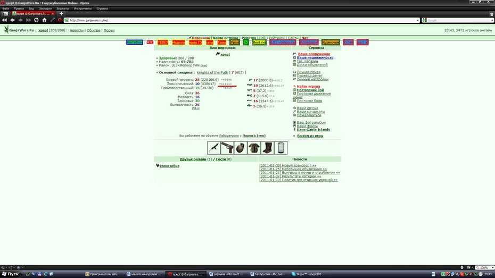495x278 pixels.
Task: Open the grenade equipment slot
Action: pos(240,148)
